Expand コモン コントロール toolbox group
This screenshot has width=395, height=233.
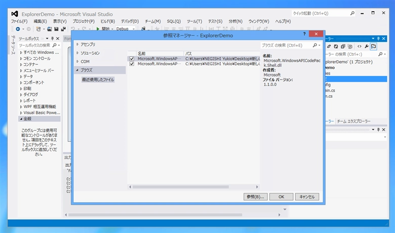click(x=21, y=58)
